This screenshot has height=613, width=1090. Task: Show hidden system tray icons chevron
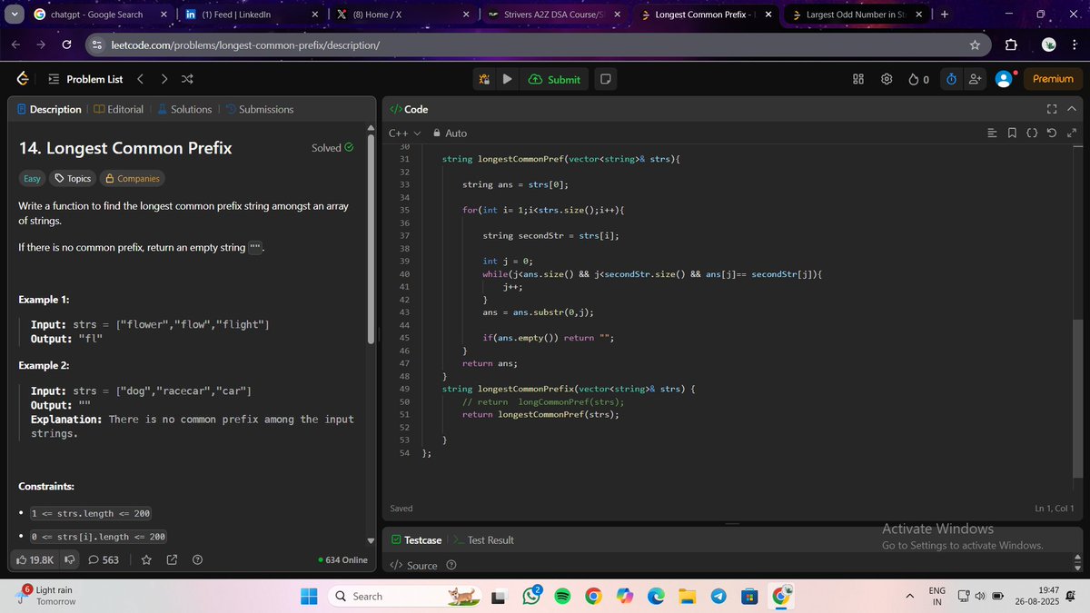pos(909,596)
